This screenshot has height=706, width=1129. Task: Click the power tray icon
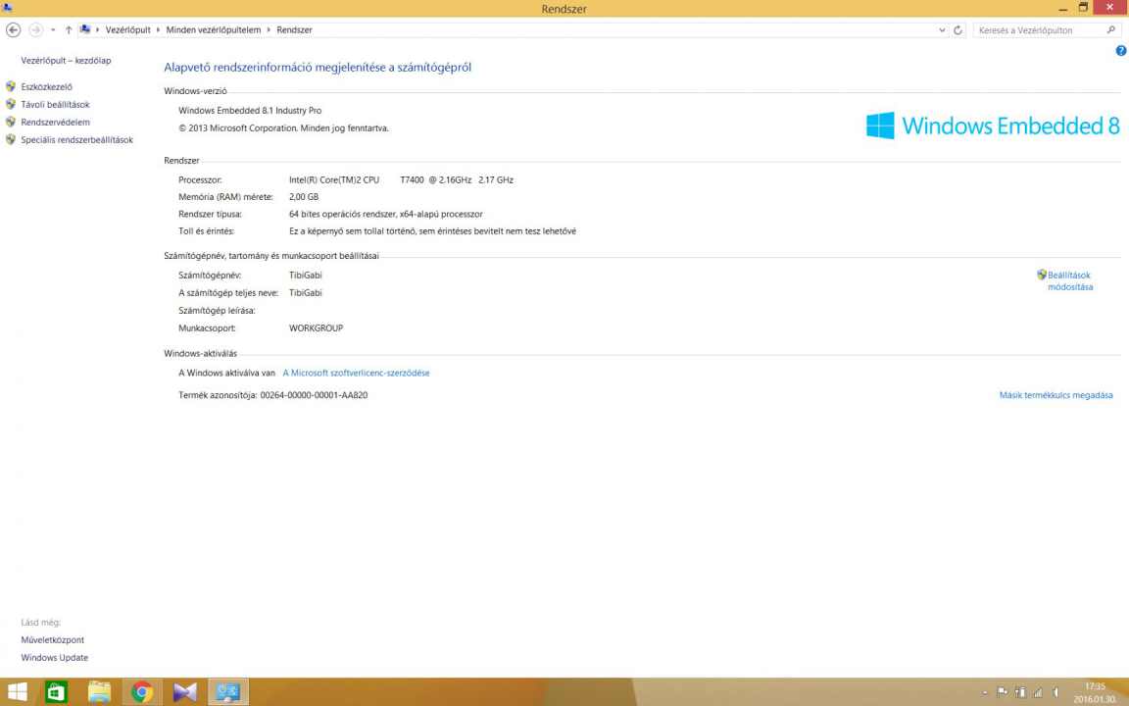[x=1020, y=692]
